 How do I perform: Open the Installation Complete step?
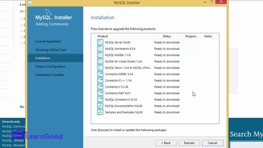click(x=49, y=75)
